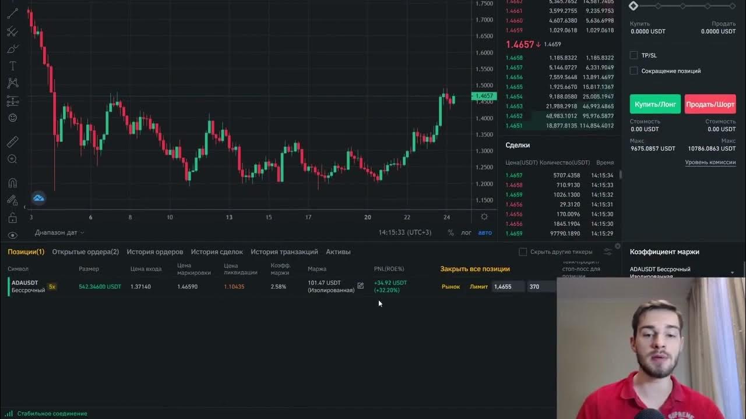Image resolution: width=746 pixels, height=419 pixels.
Task: Switch to История ордеров tab
Action: tap(155, 252)
